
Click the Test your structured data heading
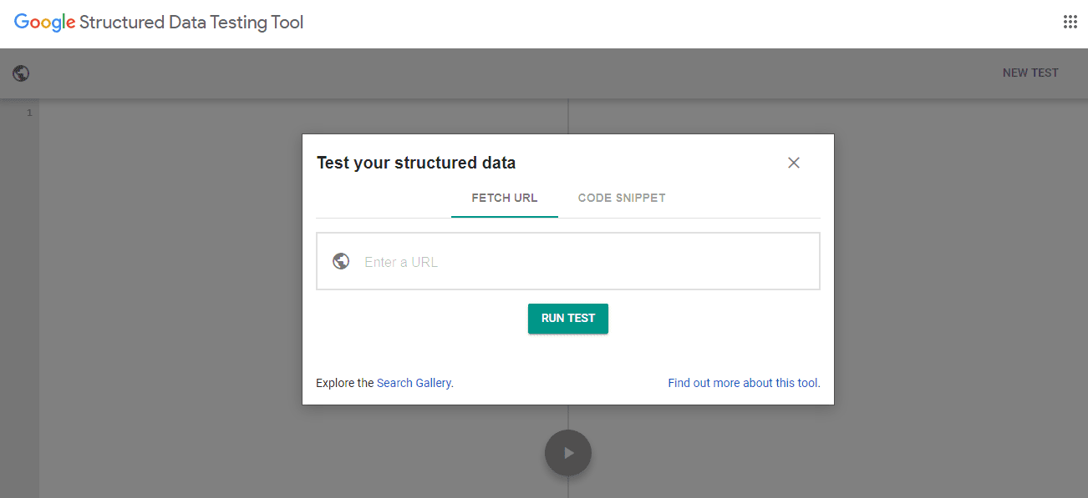[x=416, y=163]
